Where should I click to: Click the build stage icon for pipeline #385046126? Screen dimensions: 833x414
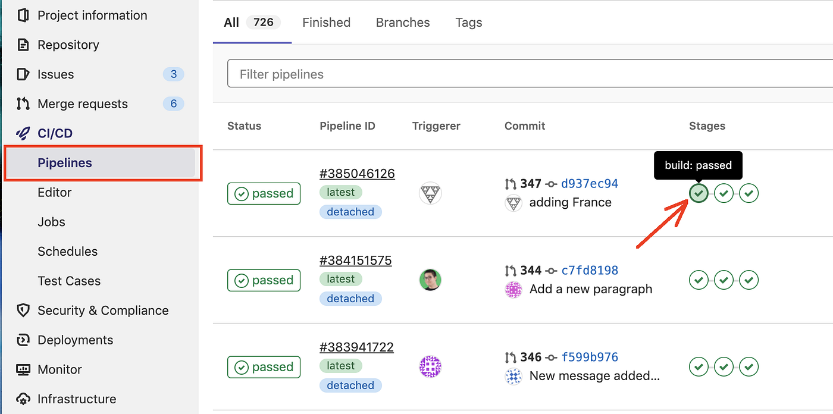(699, 193)
